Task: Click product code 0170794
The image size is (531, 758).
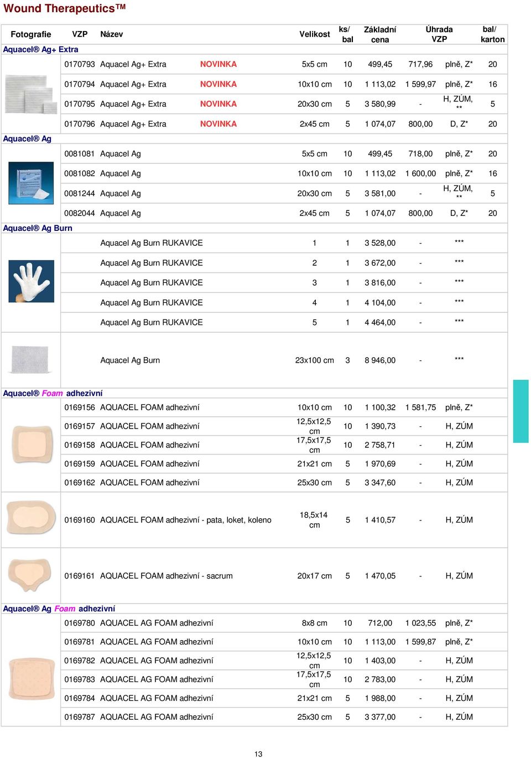Action: coord(80,84)
